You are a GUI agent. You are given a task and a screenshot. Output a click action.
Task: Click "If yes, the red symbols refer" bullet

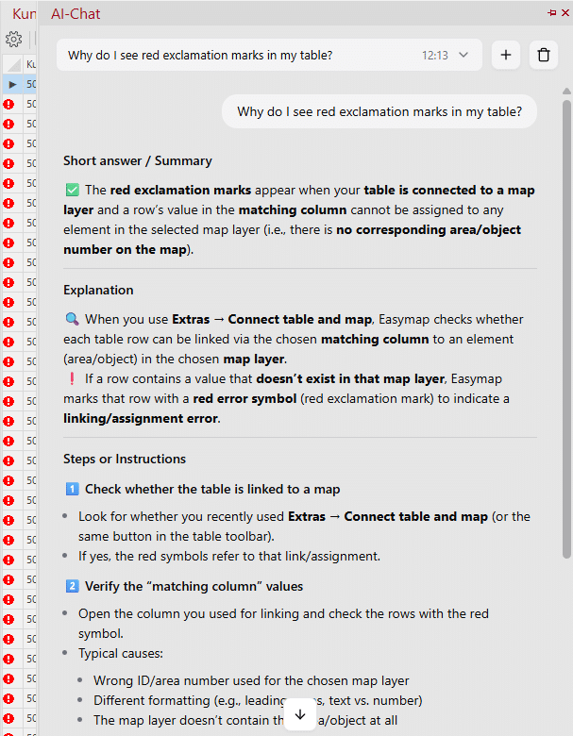[x=229, y=556]
